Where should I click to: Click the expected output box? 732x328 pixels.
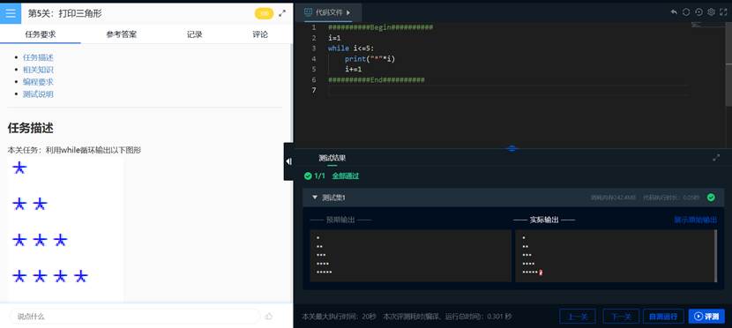click(x=410, y=256)
